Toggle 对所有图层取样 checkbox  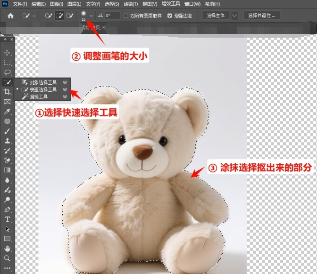click(x=126, y=16)
